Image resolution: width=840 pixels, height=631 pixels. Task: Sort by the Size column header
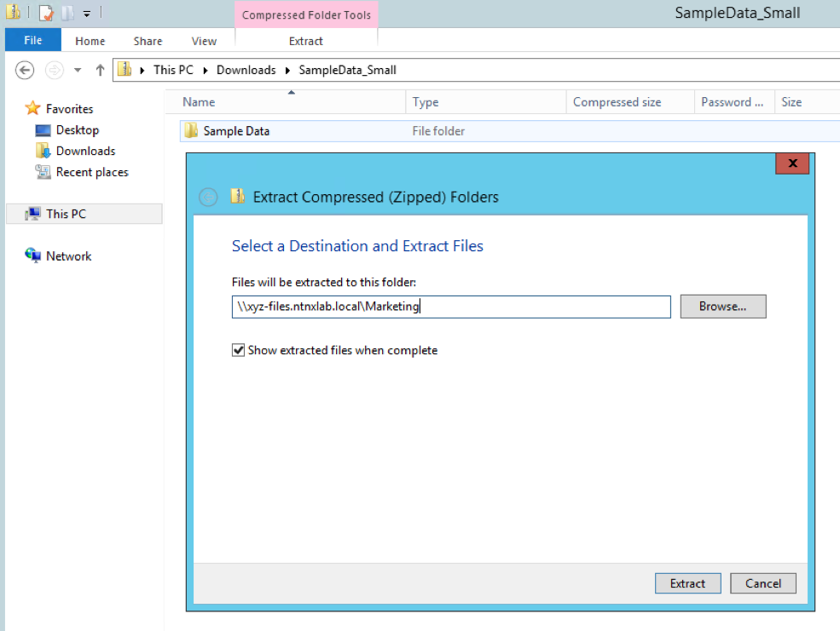tap(791, 101)
